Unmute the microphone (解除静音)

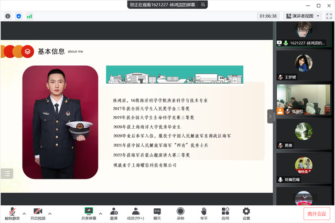click(12, 213)
